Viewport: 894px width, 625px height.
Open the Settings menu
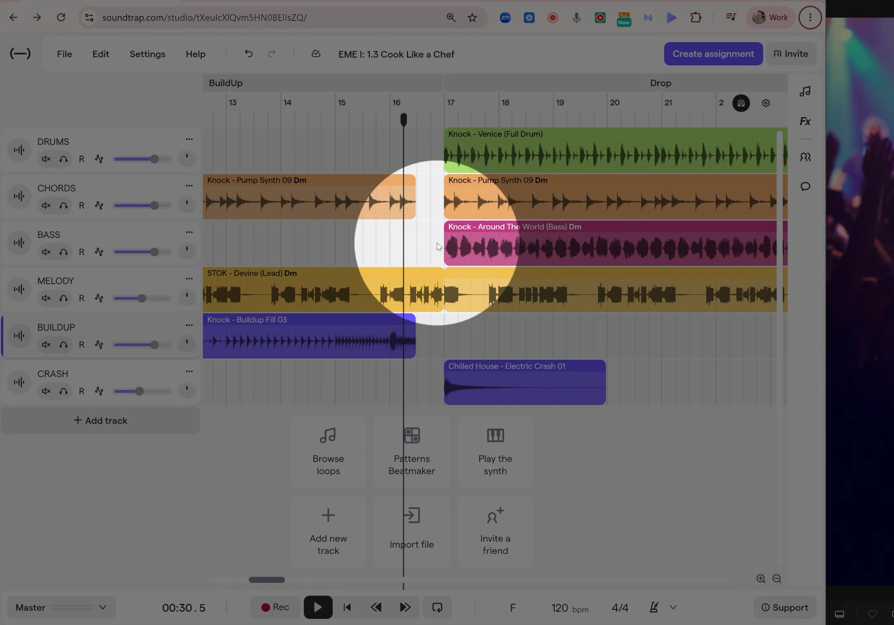coord(147,54)
